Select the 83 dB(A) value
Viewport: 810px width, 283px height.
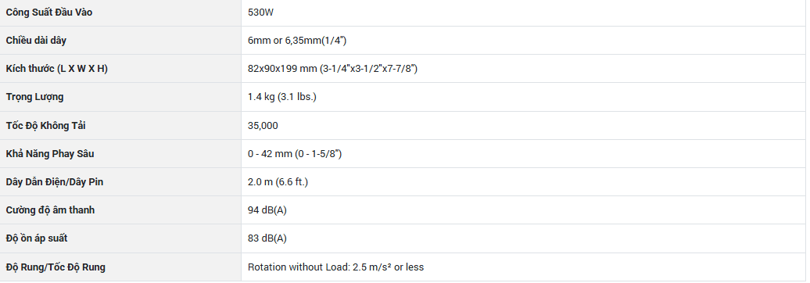pyautogui.click(x=267, y=238)
